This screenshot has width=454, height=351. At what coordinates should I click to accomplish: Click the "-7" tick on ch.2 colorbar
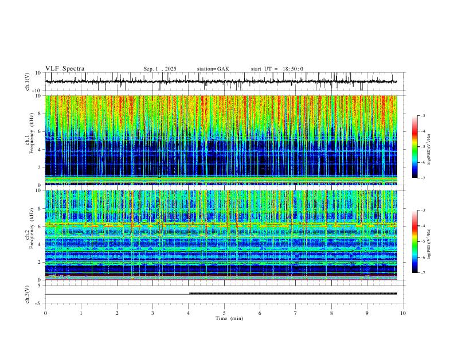422,273
